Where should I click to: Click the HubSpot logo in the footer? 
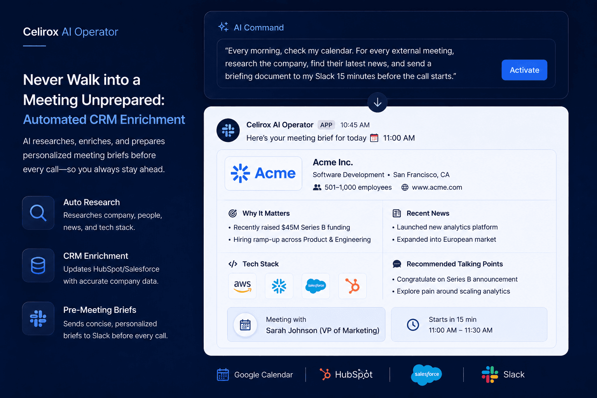(346, 374)
